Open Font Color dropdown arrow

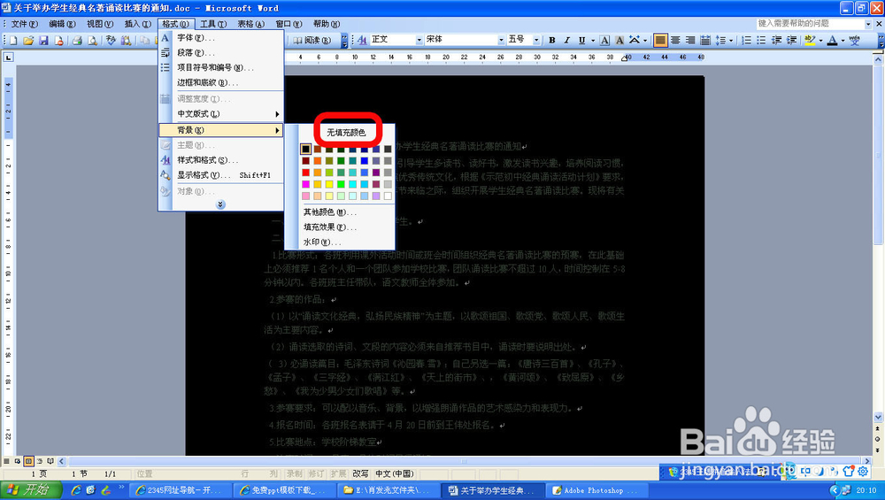tap(843, 40)
